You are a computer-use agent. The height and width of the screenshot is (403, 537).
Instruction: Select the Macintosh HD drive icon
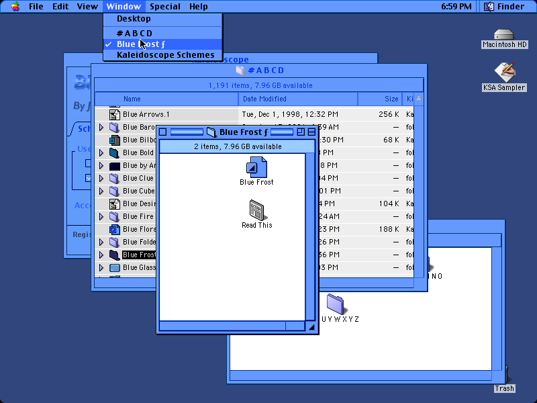[x=504, y=34]
